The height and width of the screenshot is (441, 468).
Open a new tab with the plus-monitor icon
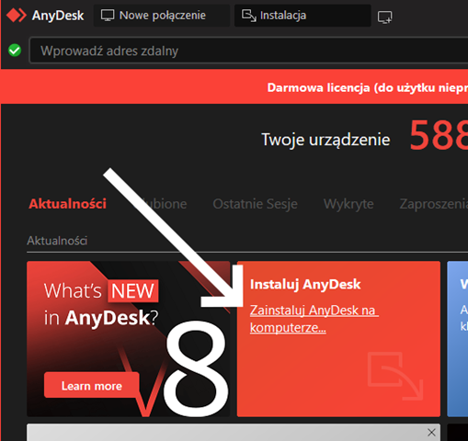(384, 17)
